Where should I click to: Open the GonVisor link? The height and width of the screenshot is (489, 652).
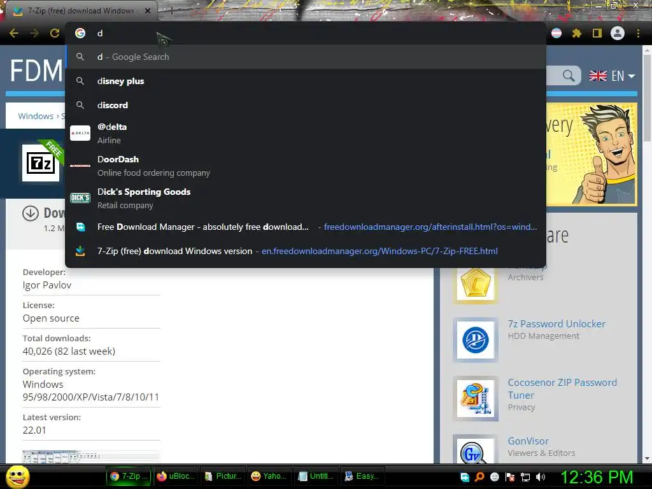pos(528,441)
